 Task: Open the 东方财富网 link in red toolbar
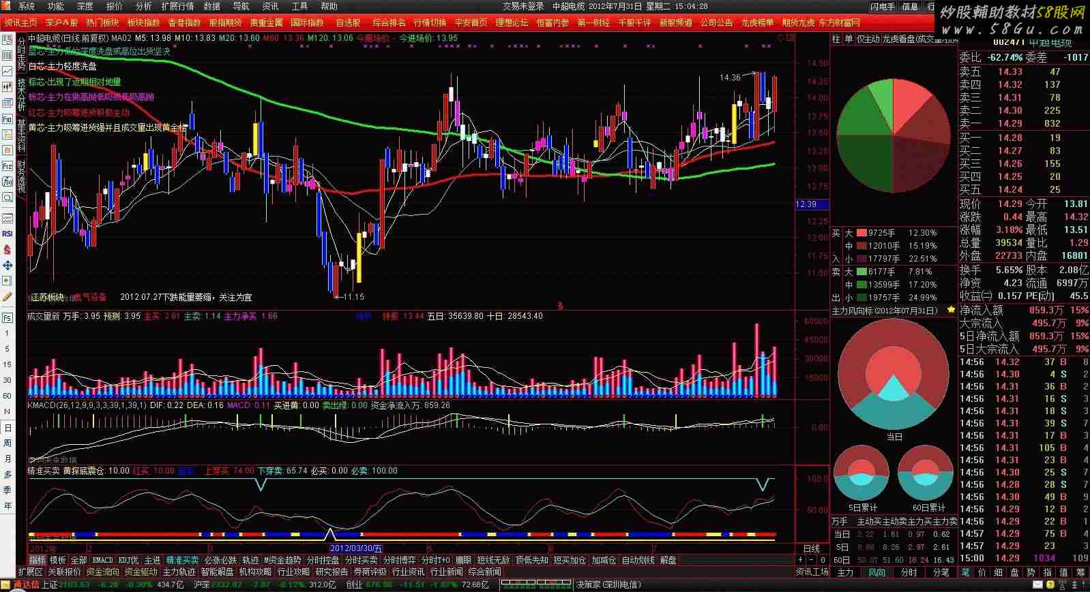pyautogui.click(x=840, y=22)
